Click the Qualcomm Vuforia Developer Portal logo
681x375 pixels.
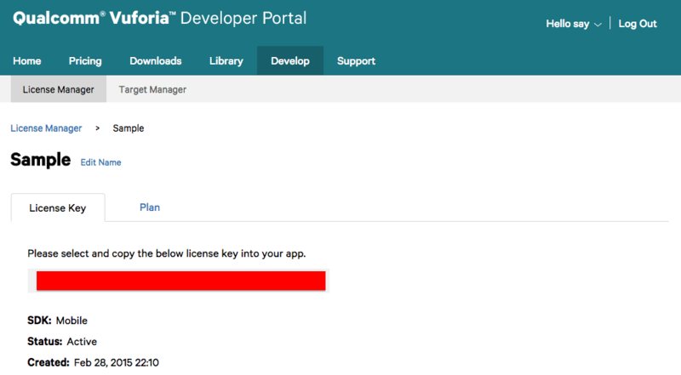pos(159,18)
